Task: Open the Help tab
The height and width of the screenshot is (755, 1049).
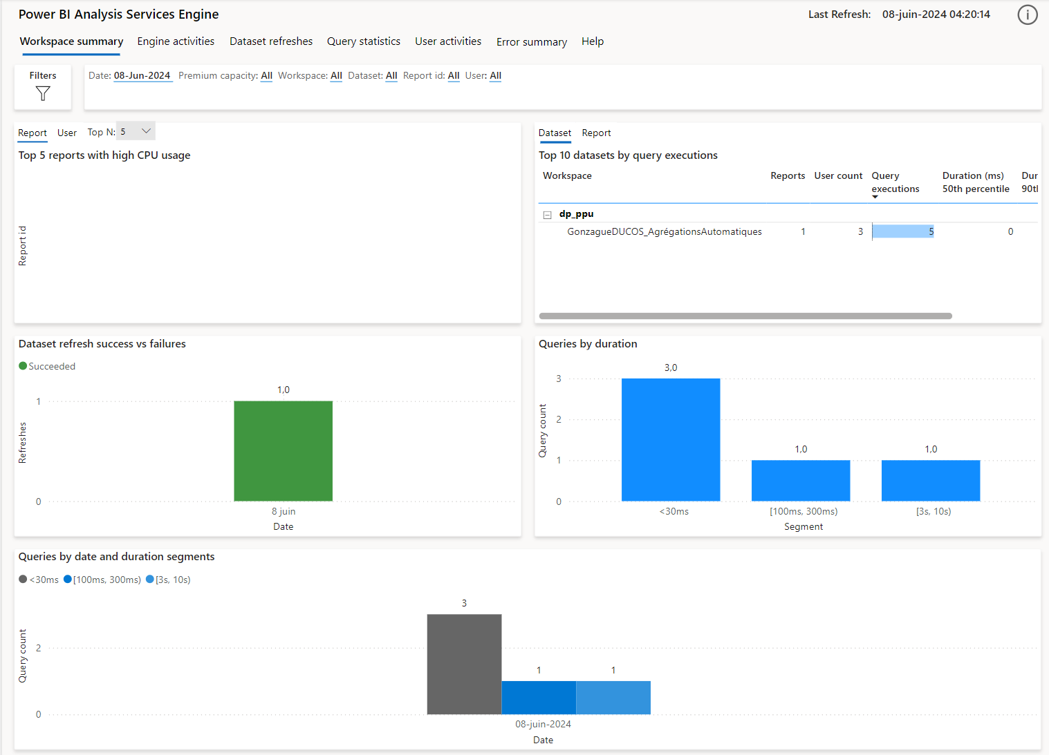Action: [x=593, y=41]
